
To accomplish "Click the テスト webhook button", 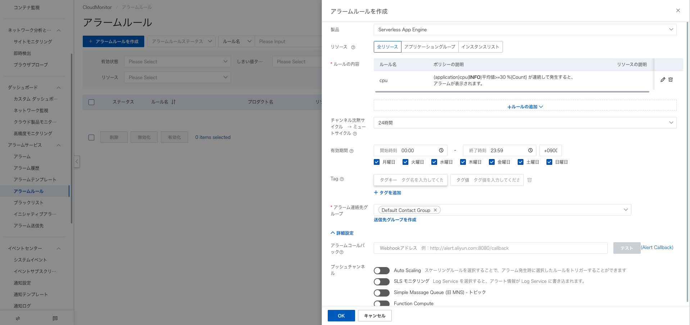I will (x=627, y=248).
